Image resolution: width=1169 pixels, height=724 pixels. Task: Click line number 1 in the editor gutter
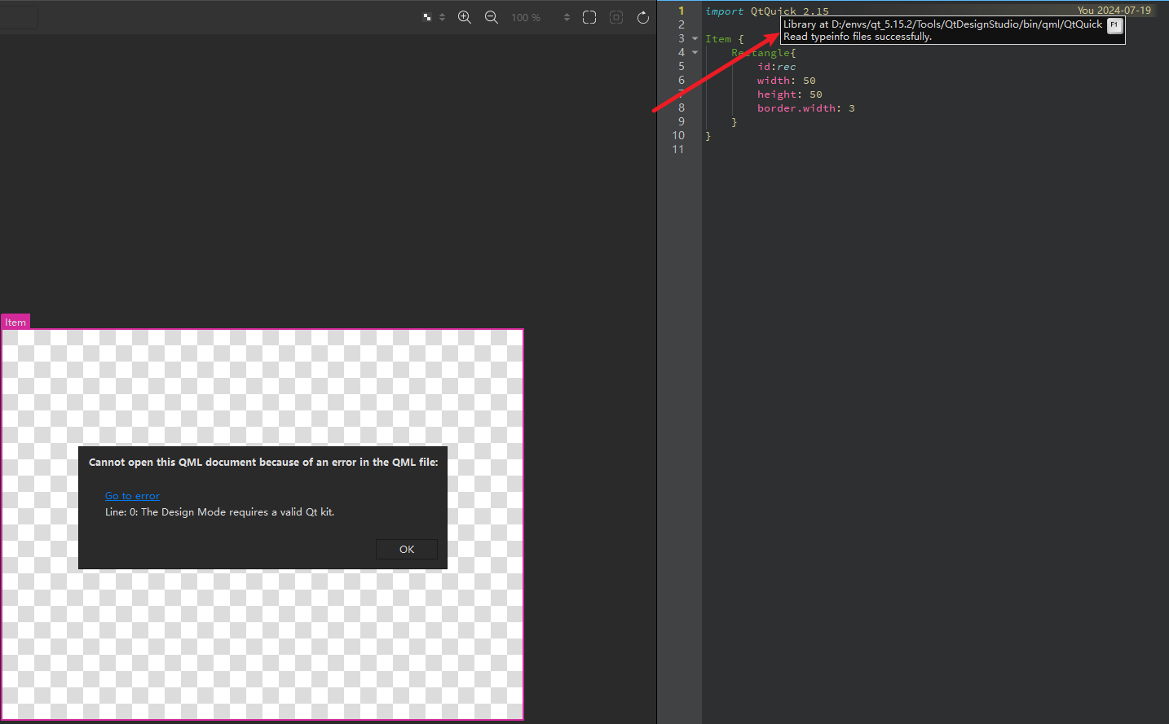(682, 11)
